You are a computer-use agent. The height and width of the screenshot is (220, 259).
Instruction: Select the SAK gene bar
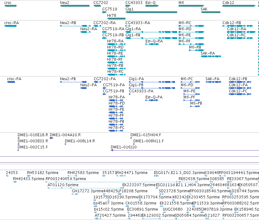point(211,12)
